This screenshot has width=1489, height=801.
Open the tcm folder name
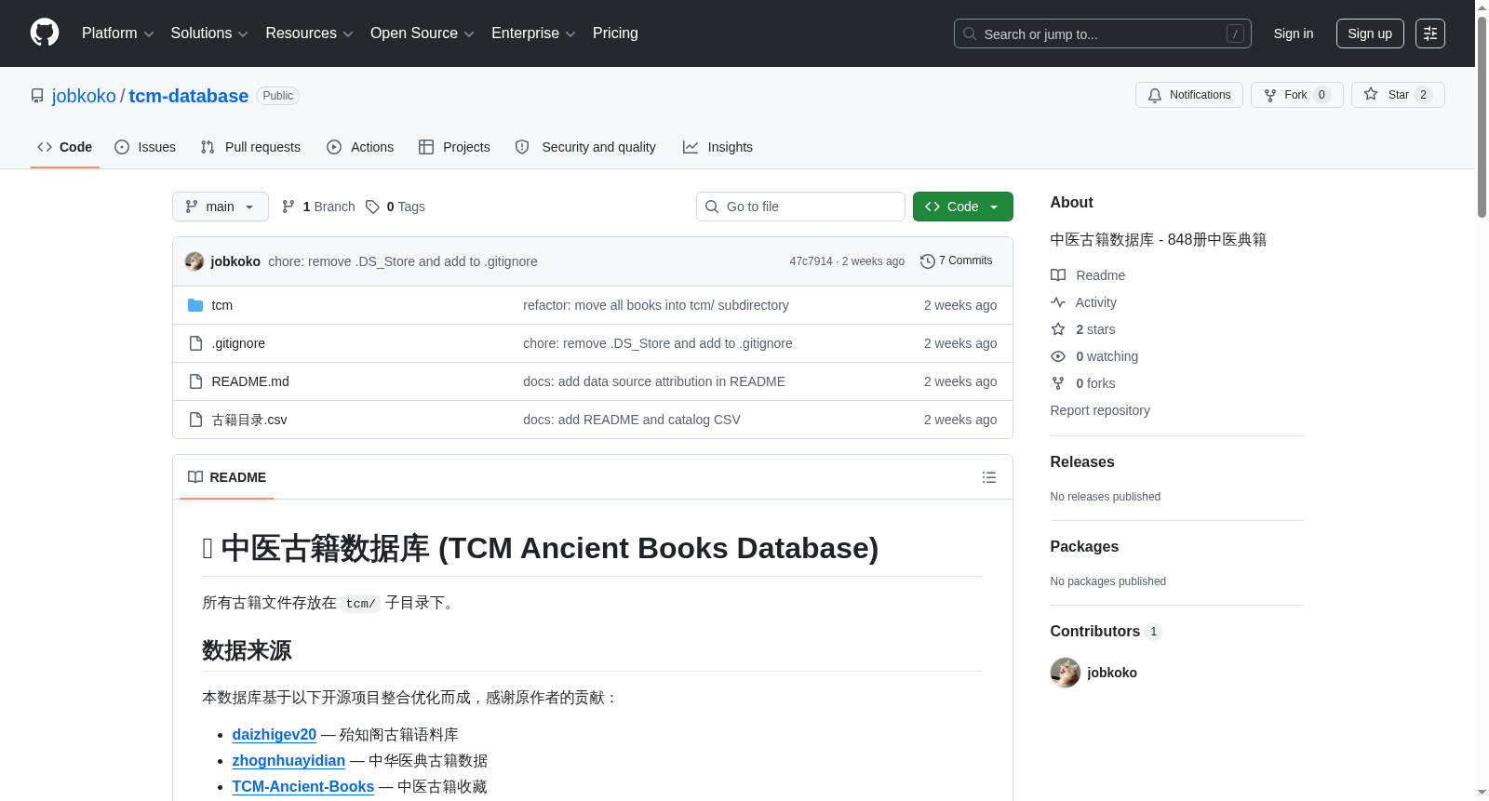(222, 305)
